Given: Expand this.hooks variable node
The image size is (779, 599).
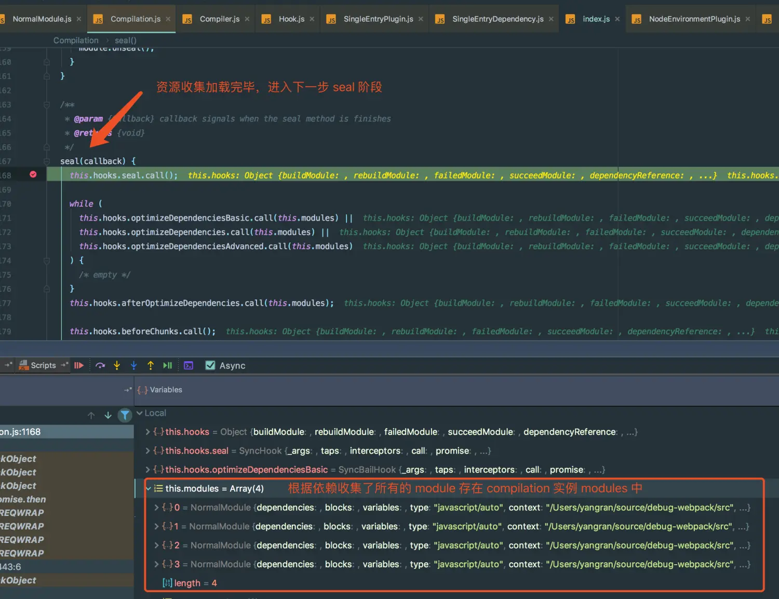Looking at the screenshot, I should 147,432.
